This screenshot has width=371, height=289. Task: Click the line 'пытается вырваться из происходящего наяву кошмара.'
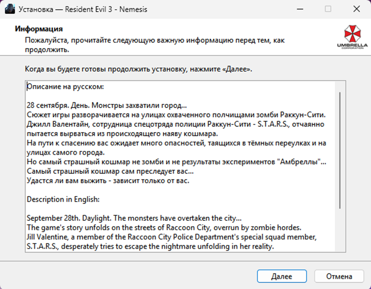[122, 134]
